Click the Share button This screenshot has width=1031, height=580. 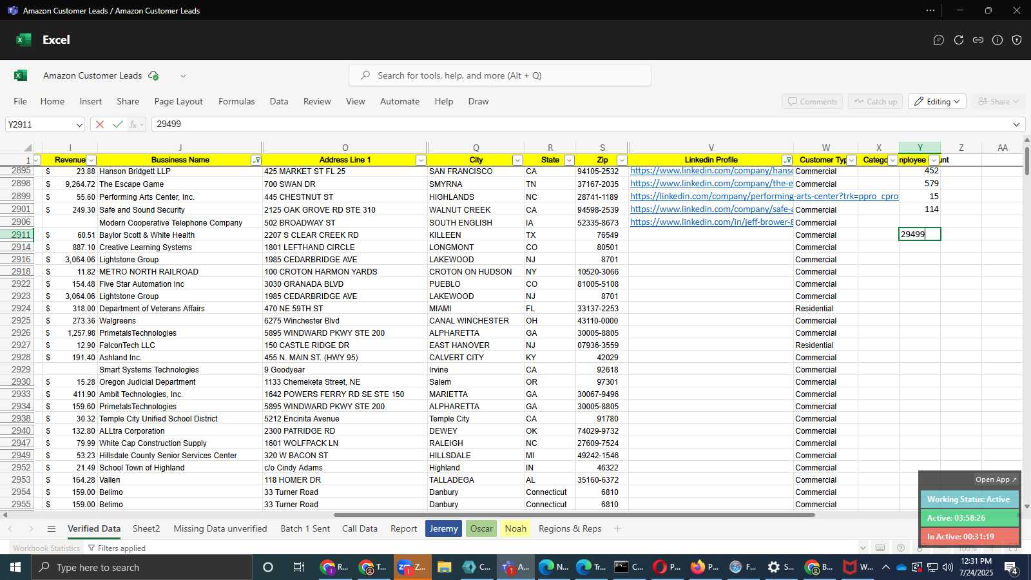coord(999,101)
